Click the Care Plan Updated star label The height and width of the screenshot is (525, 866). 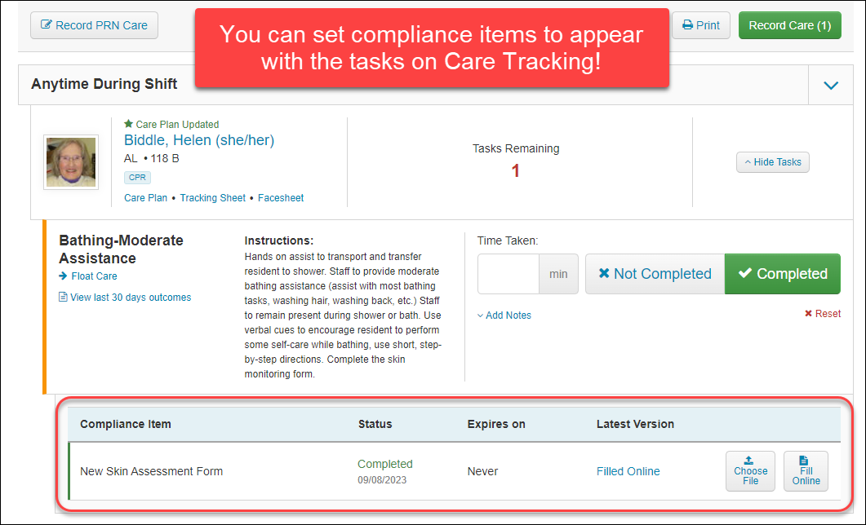(171, 124)
